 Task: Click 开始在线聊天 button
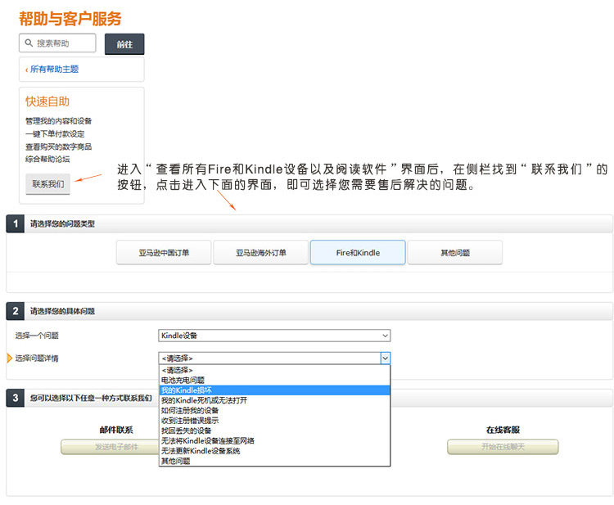(x=503, y=447)
